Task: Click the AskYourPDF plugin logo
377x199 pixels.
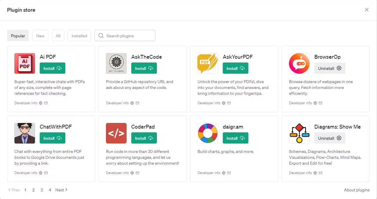Action: click(x=208, y=63)
